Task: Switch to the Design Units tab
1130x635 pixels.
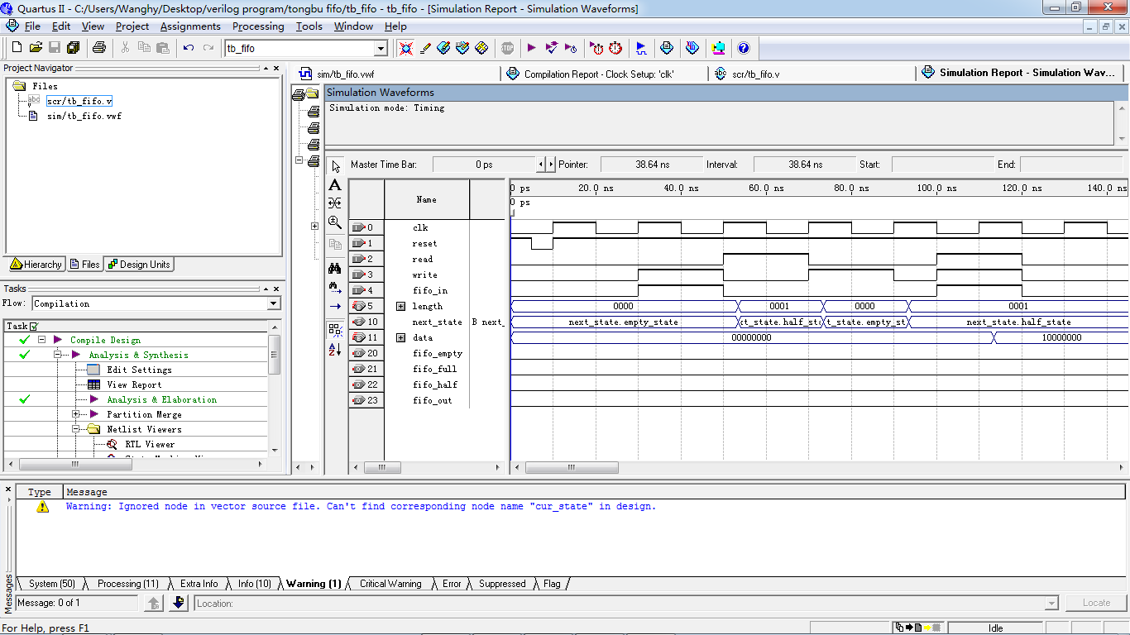Action: click(x=138, y=265)
